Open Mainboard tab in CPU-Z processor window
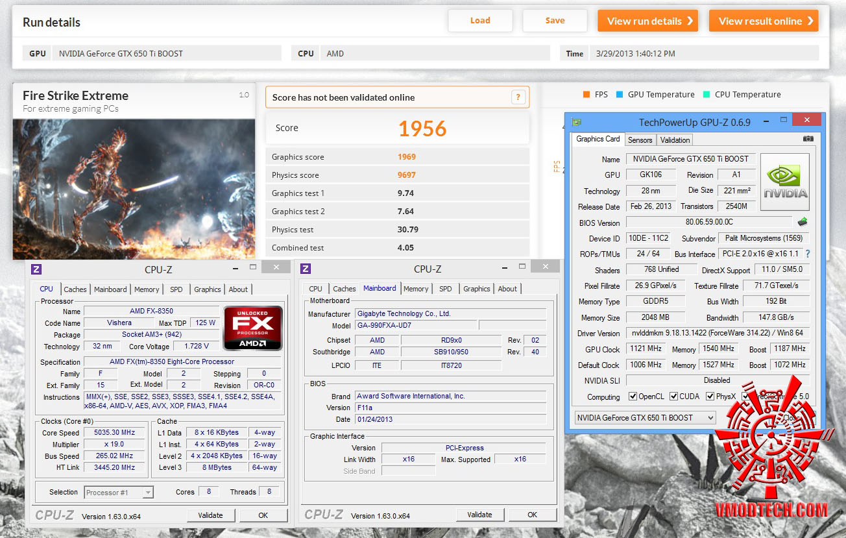 click(110, 289)
